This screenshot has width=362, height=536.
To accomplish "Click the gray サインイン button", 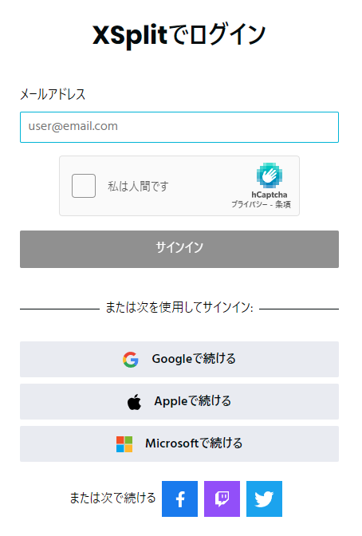I will (179, 249).
